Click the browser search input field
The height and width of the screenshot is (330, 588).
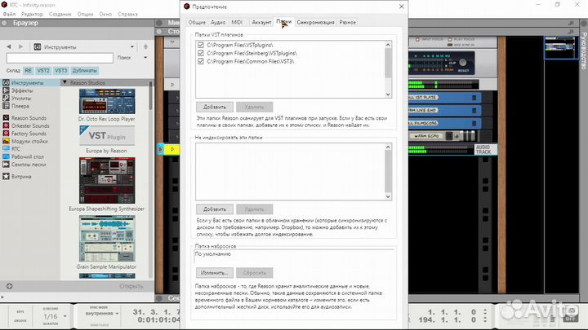[60, 58]
